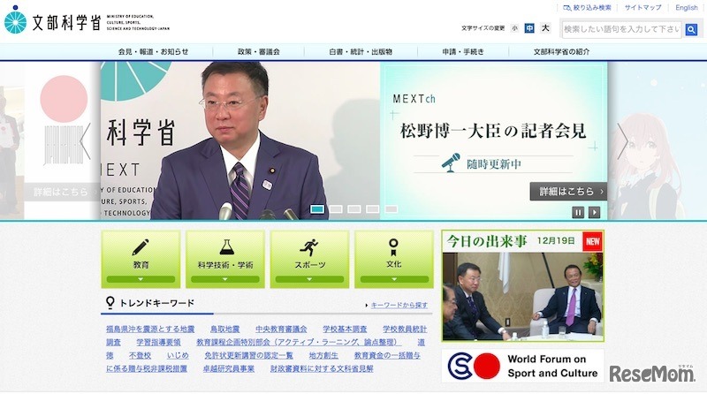Image resolution: width=707 pixels, height=394 pixels.
Task: Click the 詳細はこちら button on the main banner
Action: pos(568,192)
